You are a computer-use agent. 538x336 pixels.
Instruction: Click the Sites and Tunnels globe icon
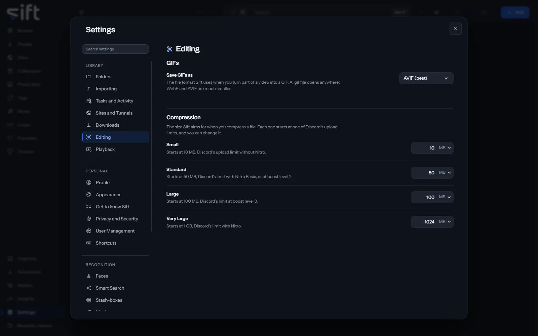(x=89, y=113)
